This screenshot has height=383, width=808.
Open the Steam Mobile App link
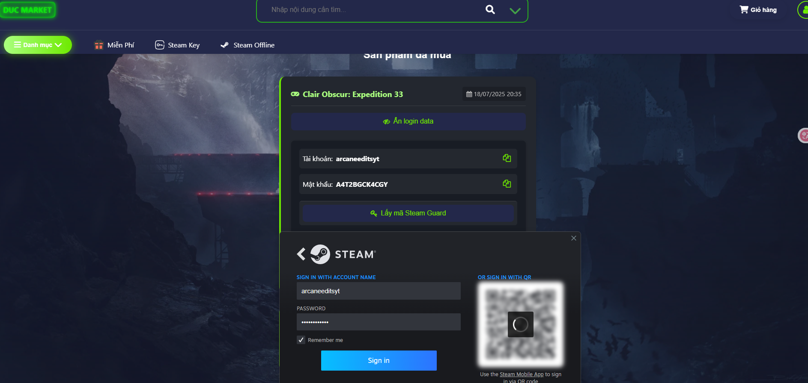(x=521, y=374)
